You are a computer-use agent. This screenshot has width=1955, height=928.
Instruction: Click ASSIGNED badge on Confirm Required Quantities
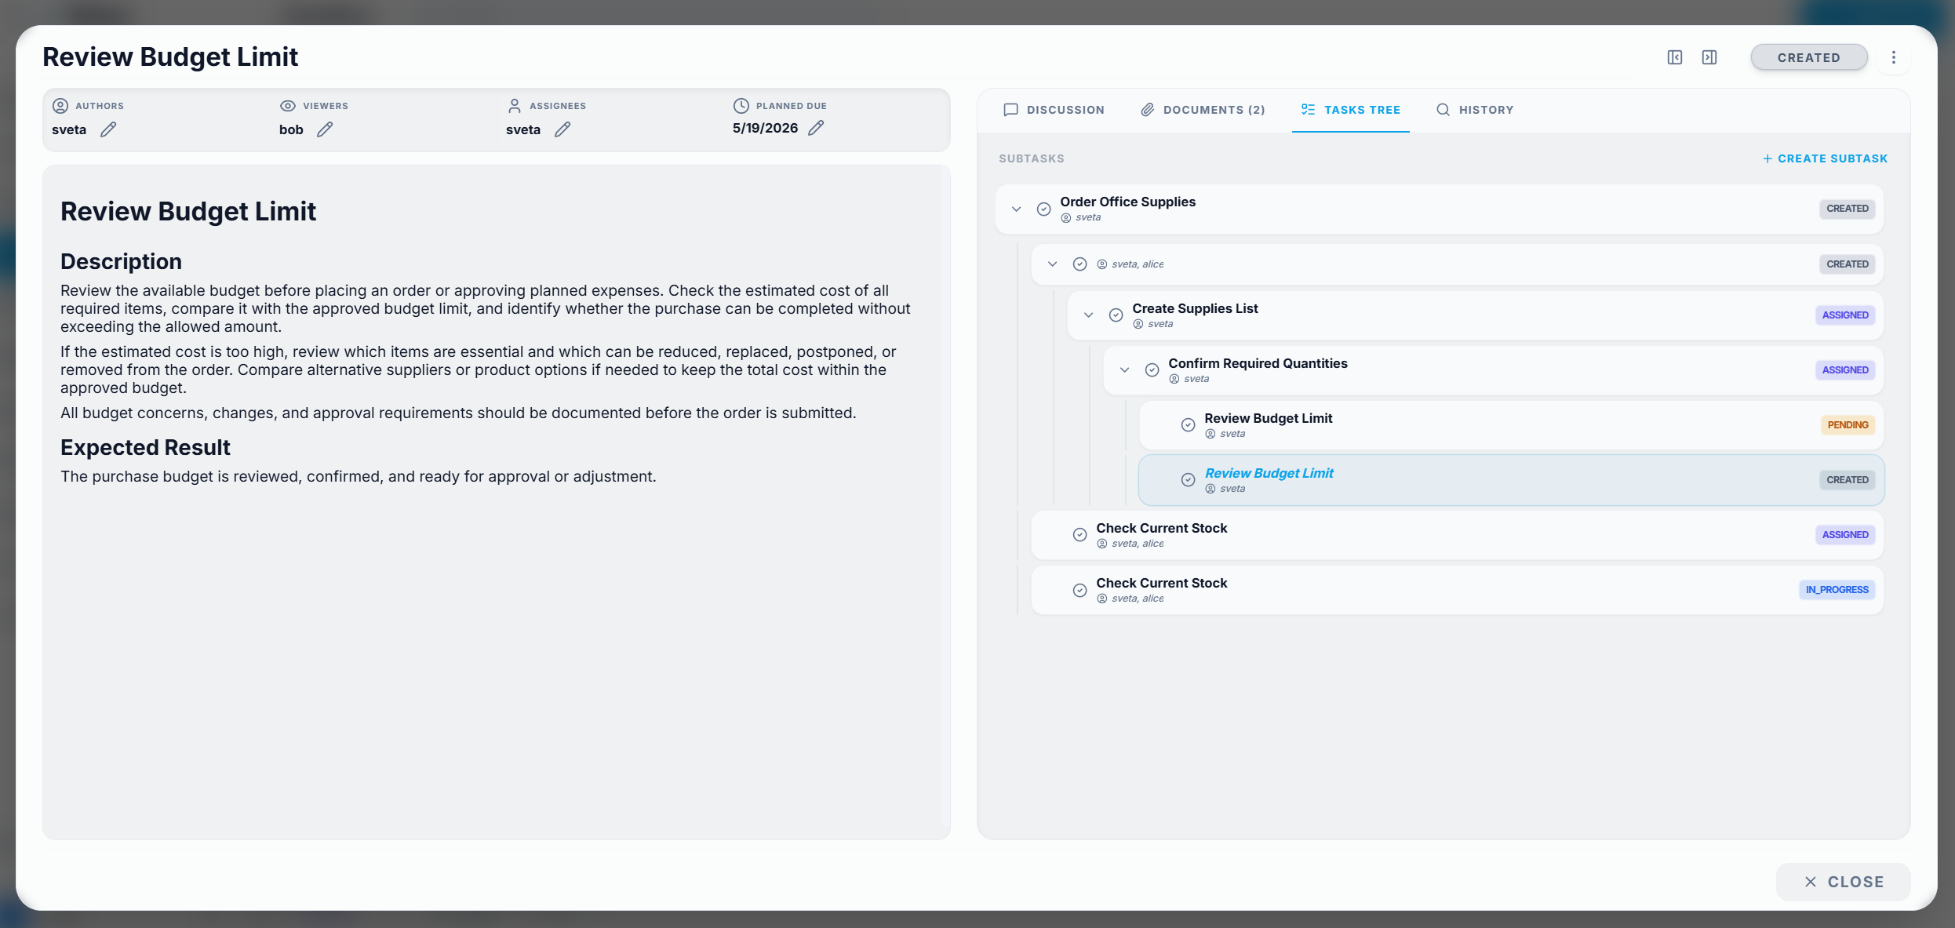tap(1845, 370)
